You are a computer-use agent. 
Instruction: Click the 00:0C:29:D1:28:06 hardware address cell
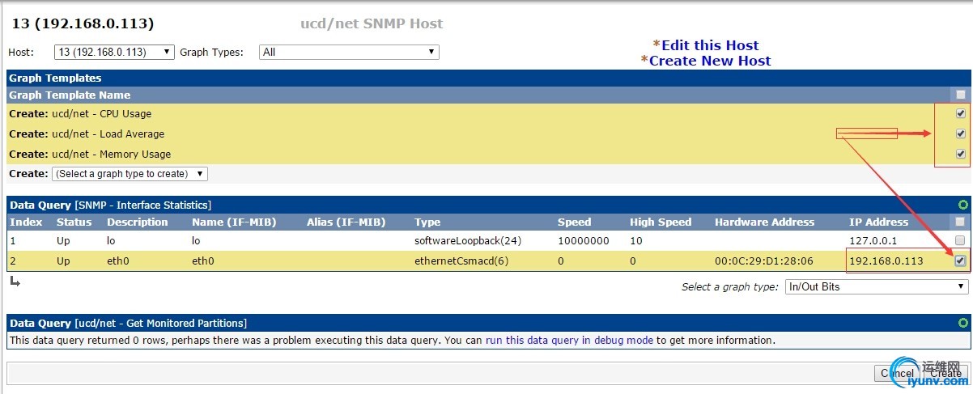click(x=764, y=261)
